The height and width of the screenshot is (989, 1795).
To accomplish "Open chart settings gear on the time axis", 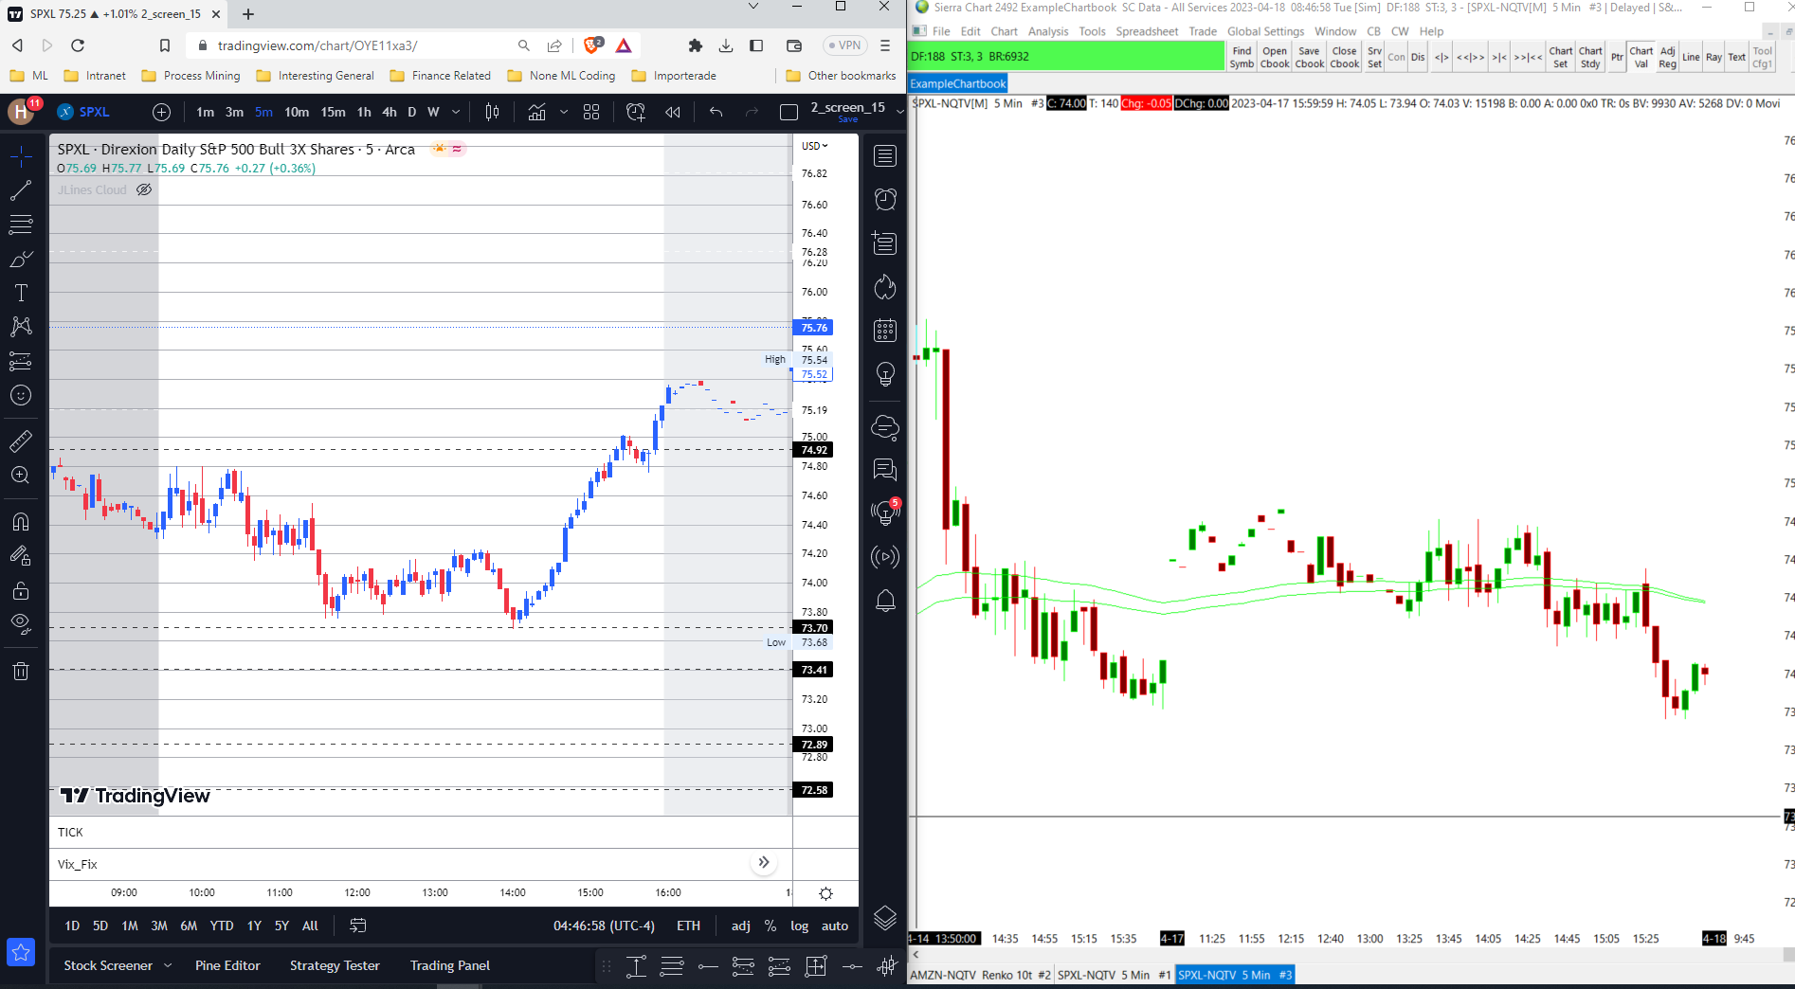I will pyautogui.click(x=825, y=893).
